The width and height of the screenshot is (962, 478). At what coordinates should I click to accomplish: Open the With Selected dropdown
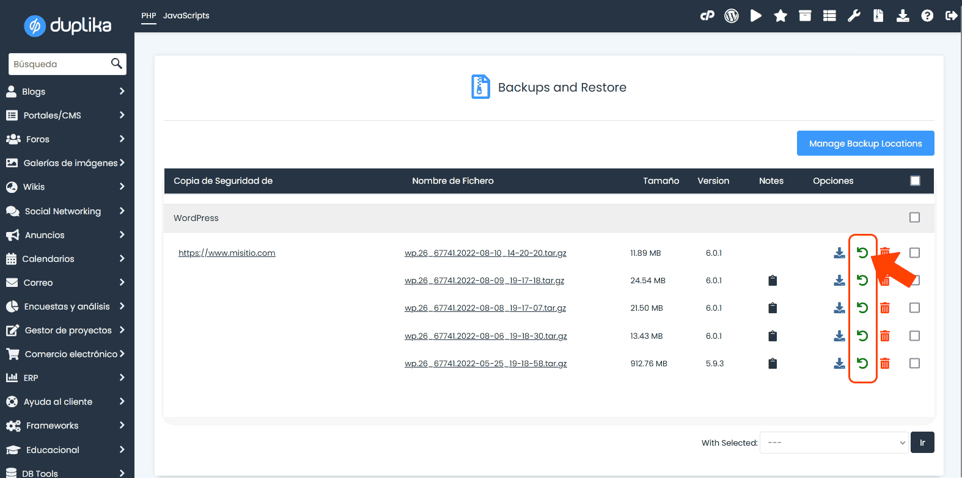coord(835,443)
